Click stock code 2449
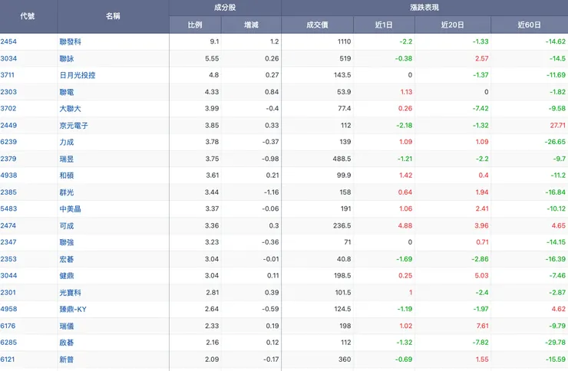 click(8, 126)
